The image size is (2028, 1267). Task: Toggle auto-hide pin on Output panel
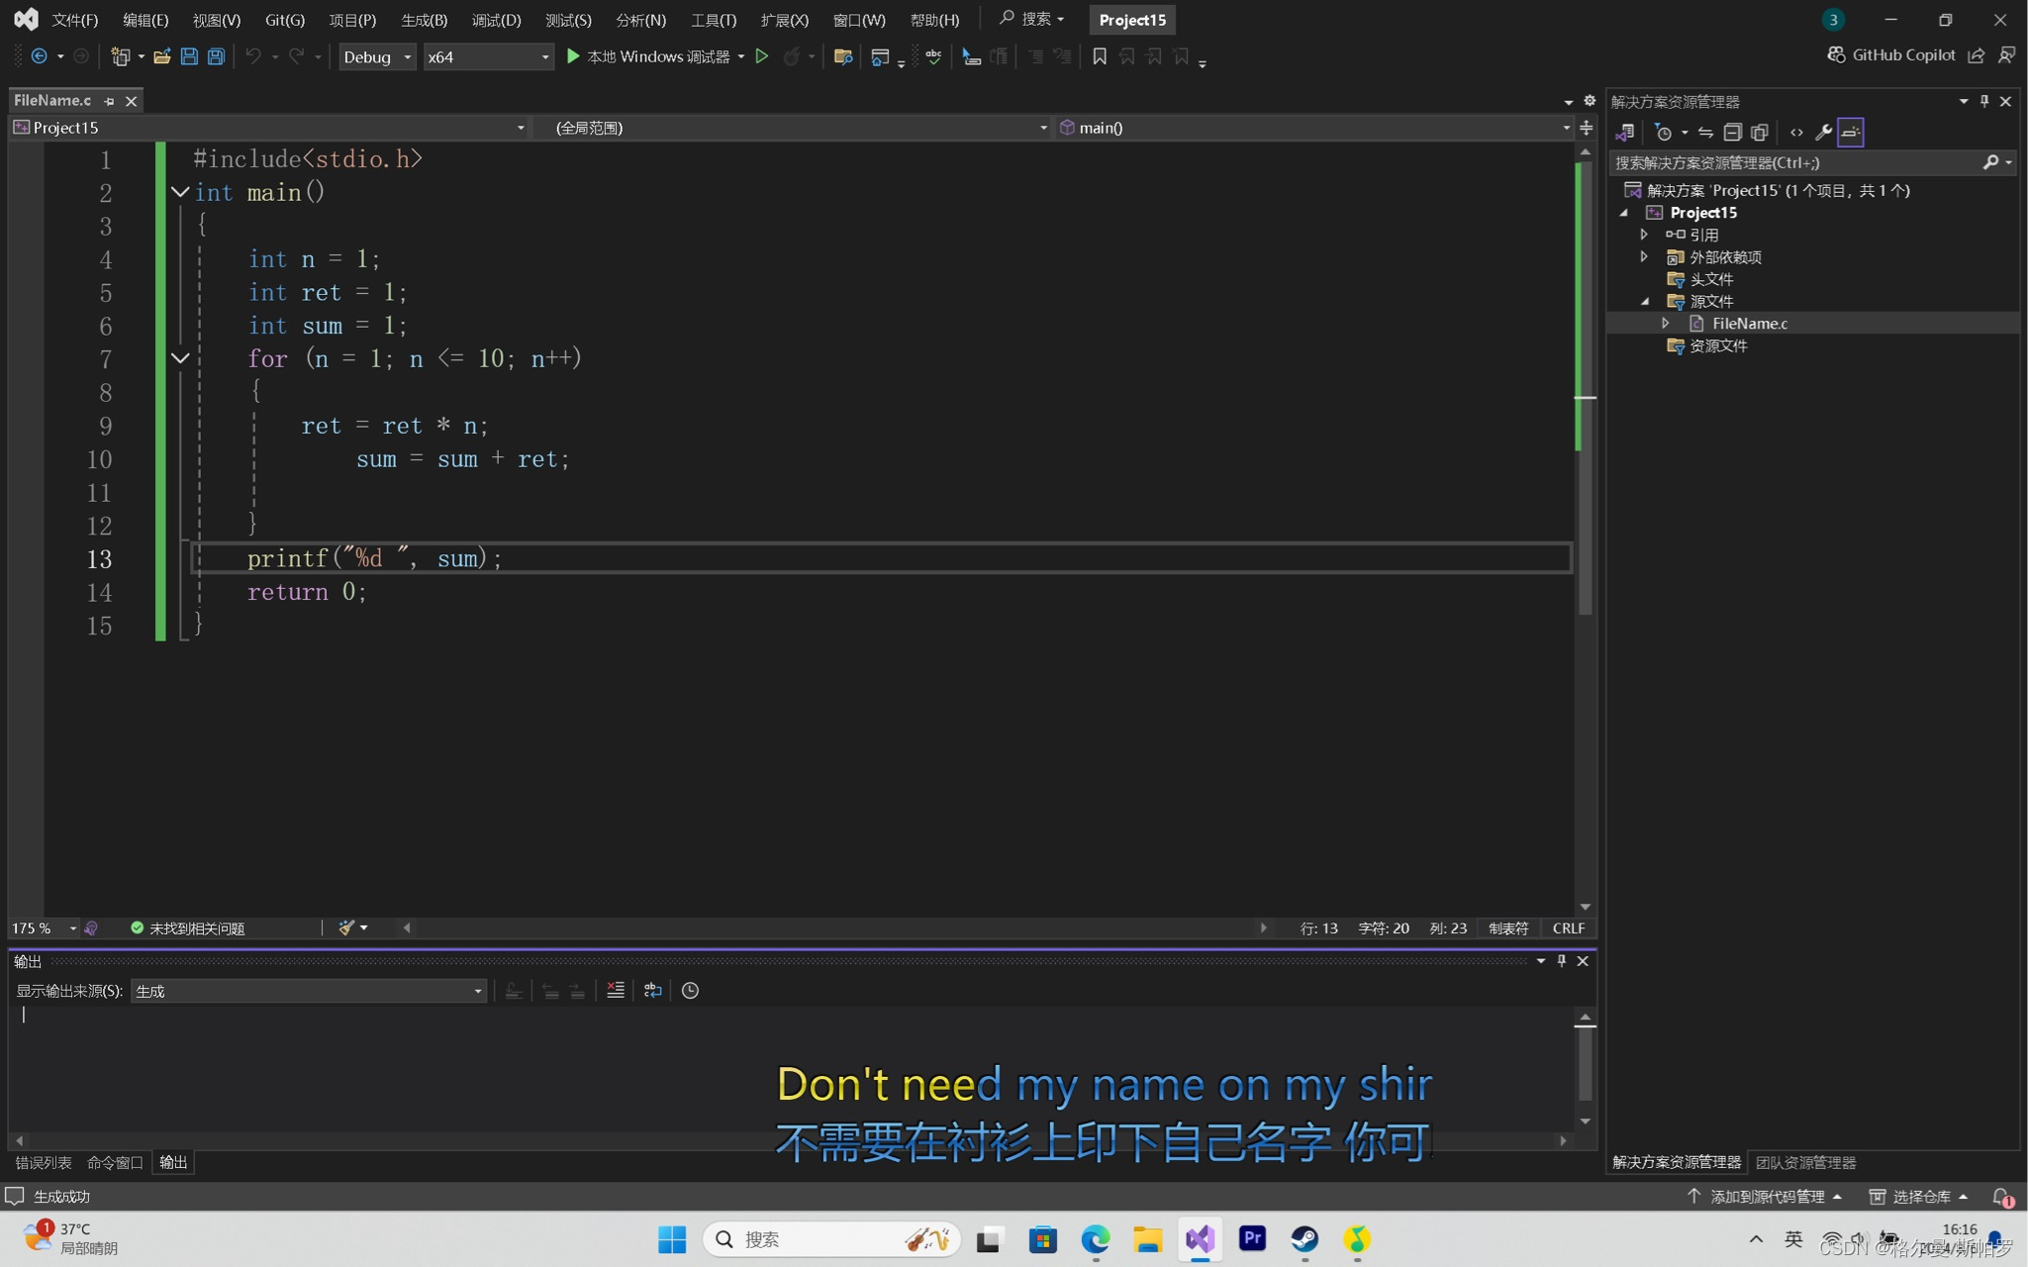pyautogui.click(x=1562, y=960)
